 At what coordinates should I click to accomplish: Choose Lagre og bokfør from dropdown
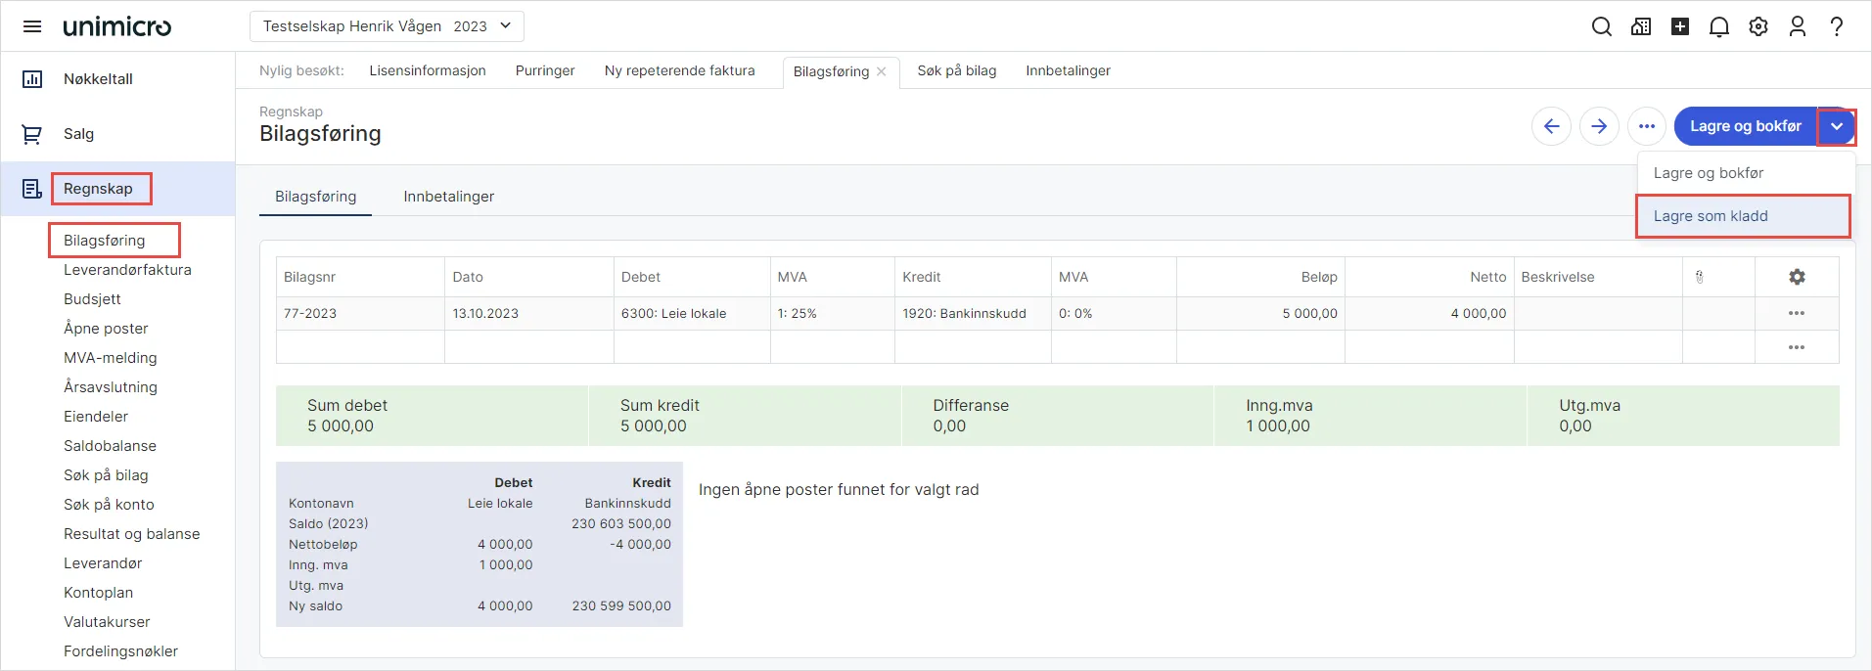[x=1747, y=173]
